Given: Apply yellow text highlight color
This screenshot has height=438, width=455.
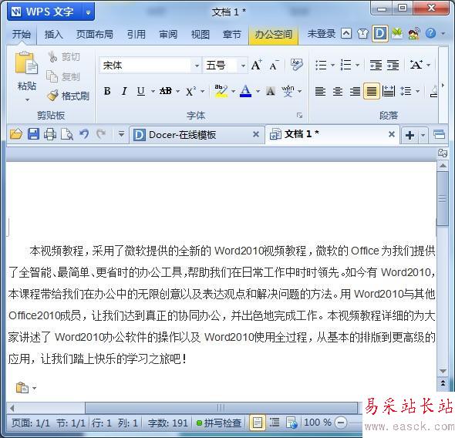Looking at the screenshot, I should pos(221,91).
